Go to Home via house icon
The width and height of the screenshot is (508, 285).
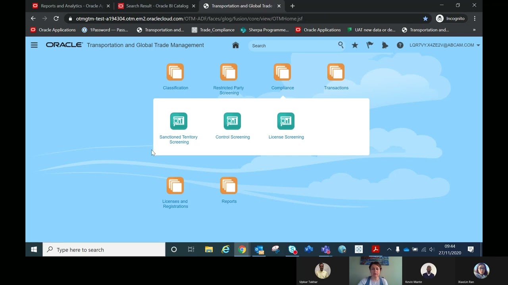point(235,45)
